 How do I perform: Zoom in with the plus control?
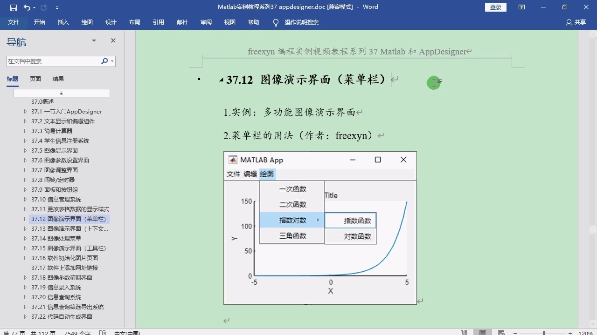pos(570,333)
